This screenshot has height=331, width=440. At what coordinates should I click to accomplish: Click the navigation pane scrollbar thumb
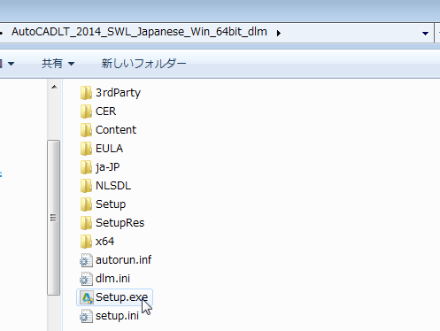(x=53, y=218)
